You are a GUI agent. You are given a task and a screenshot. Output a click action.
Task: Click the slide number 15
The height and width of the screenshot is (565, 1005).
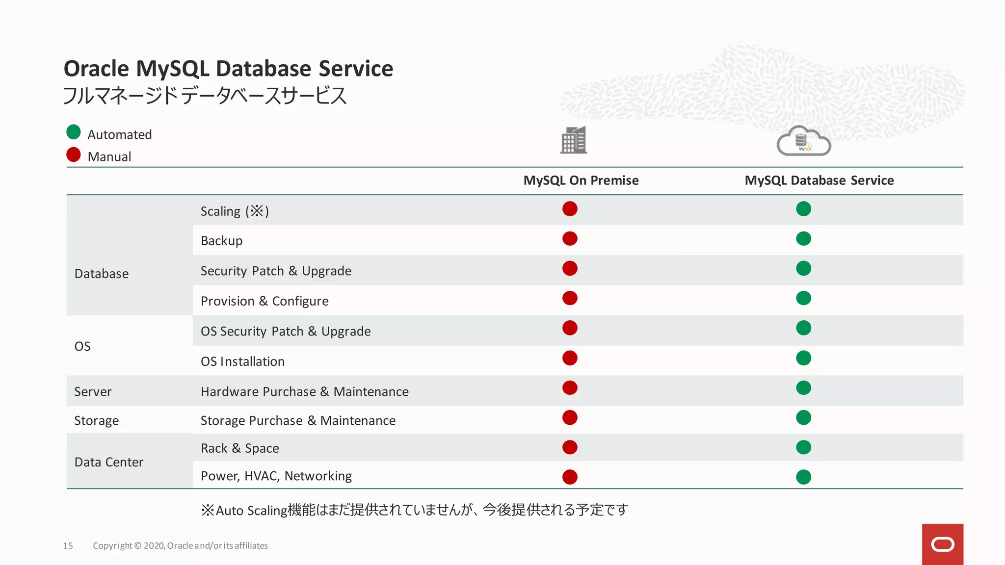coord(68,546)
